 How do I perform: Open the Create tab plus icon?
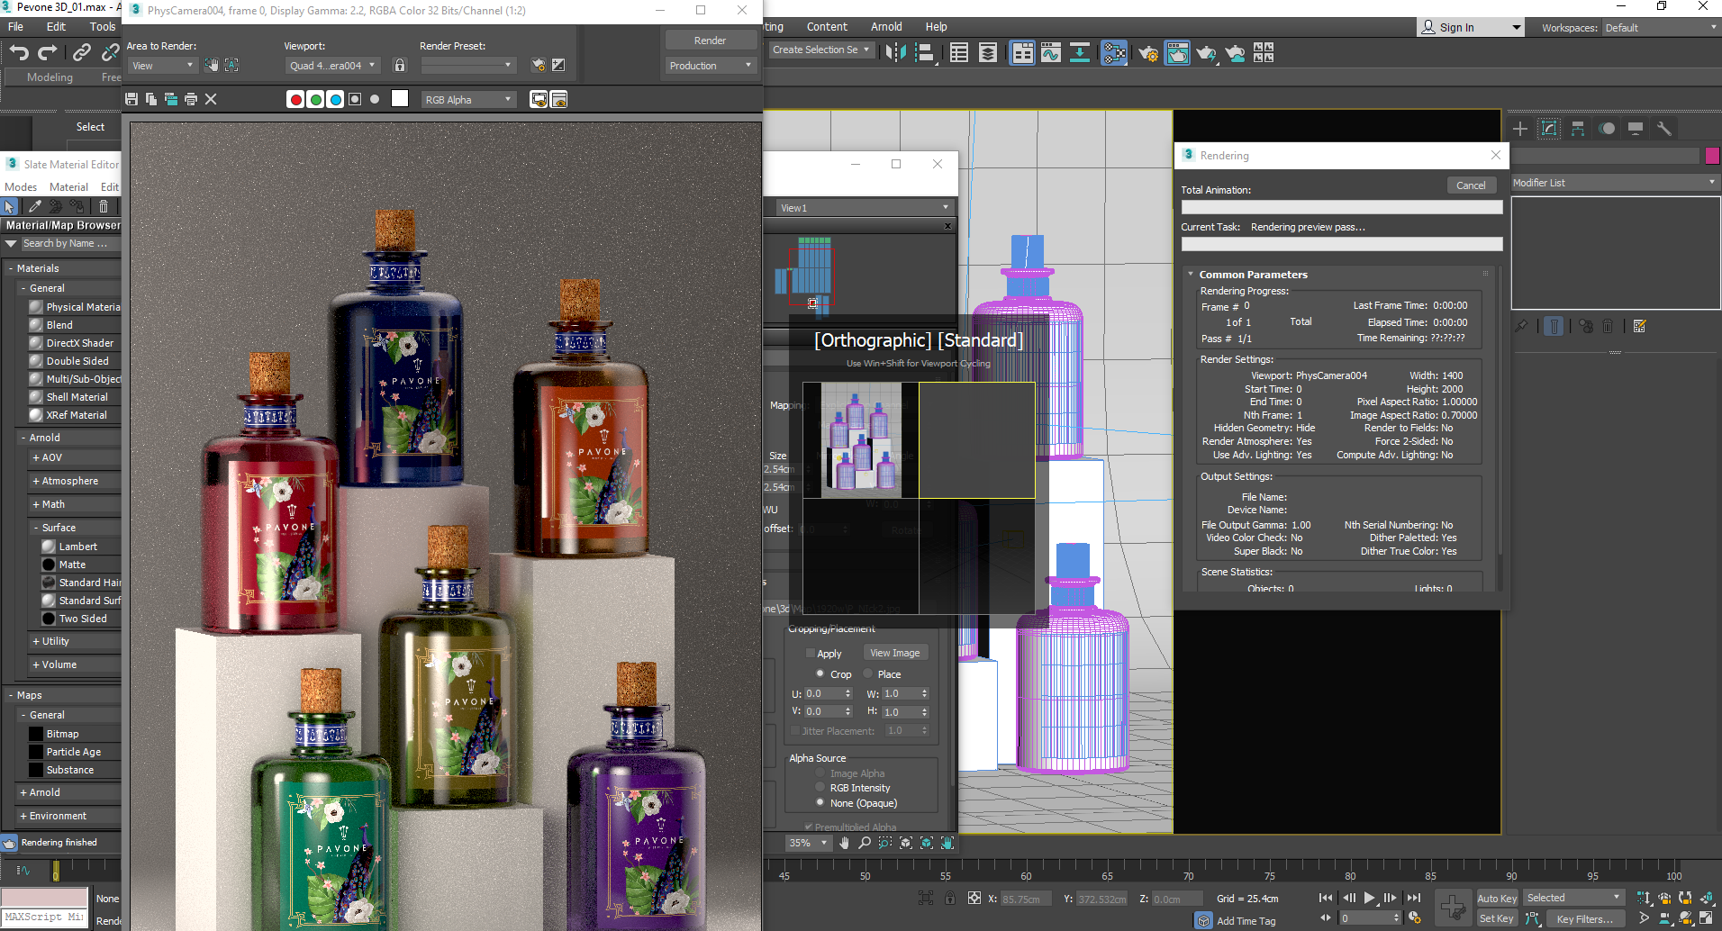pos(1520,129)
